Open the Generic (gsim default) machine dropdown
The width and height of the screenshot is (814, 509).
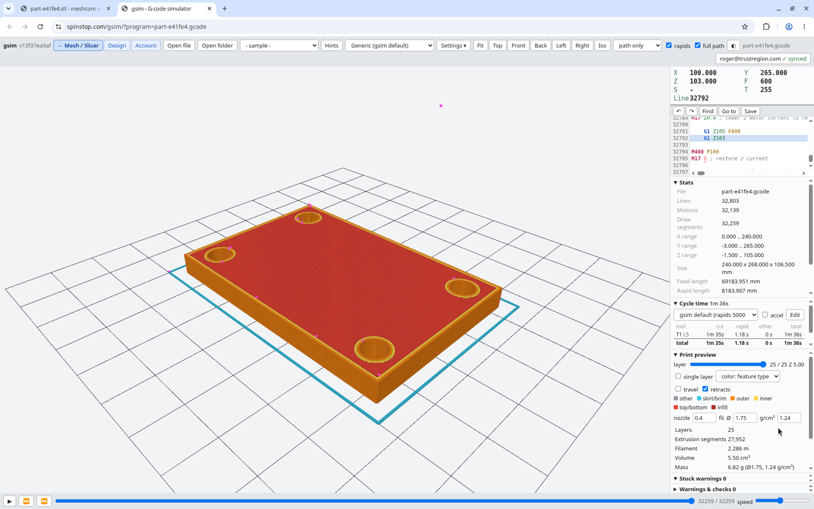coord(389,46)
